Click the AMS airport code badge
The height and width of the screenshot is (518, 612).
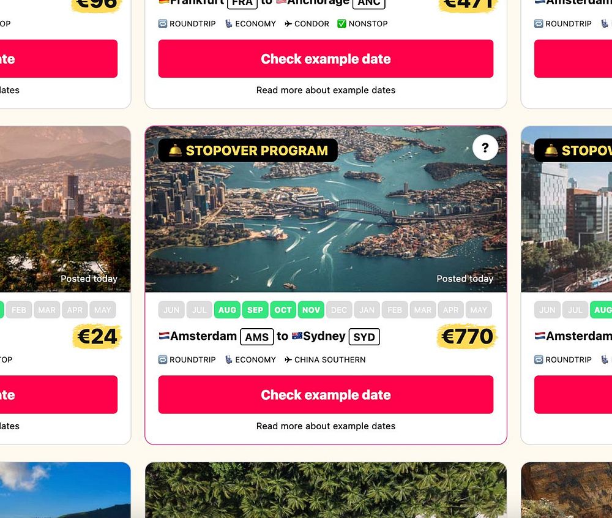[257, 337]
